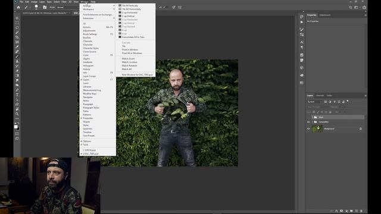Image resolution: width=381 pixels, height=214 pixels.
Task: Select the Move tool in toolbox
Action: pos(17,18)
